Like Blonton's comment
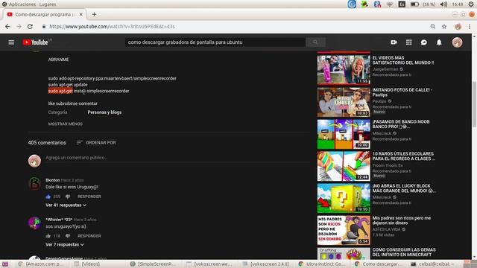The height and width of the screenshot is (268, 477). [x=48, y=197]
